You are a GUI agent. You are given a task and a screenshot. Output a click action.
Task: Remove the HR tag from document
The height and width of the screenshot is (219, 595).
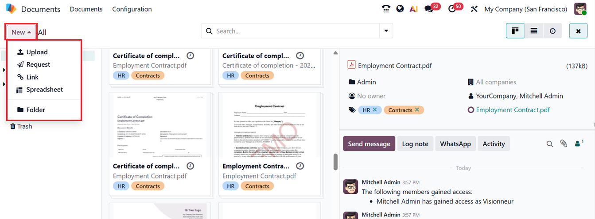375,110
